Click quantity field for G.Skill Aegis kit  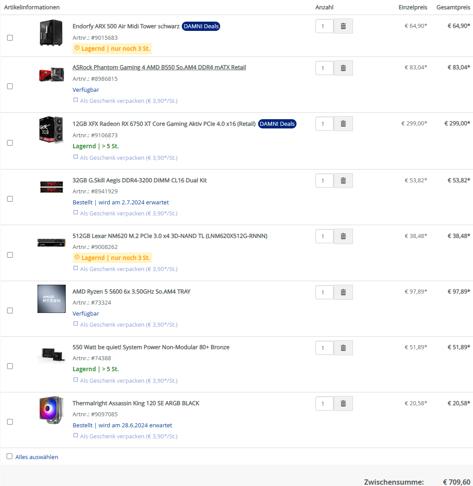324,181
